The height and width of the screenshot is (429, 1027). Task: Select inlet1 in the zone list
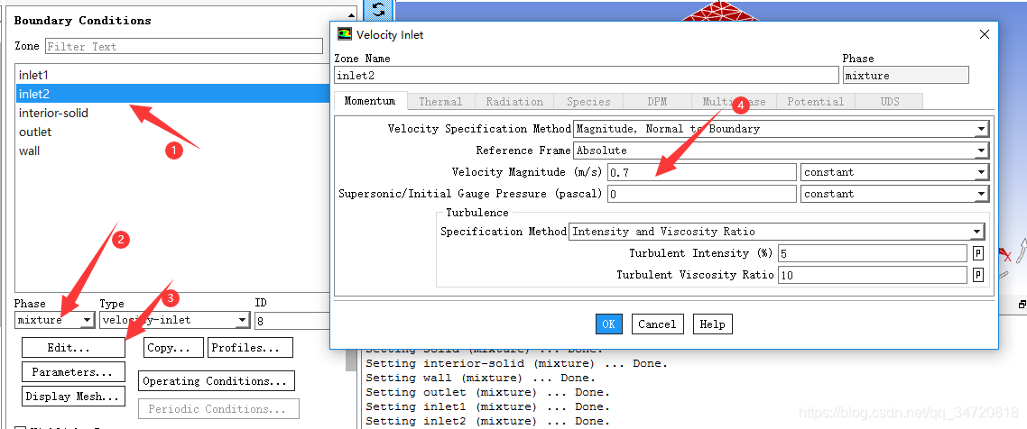(x=172, y=75)
